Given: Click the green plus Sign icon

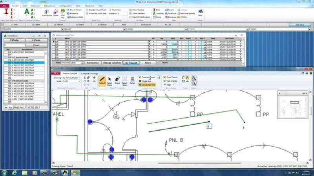Looking at the screenshot, I should click(x=94, y=78).
